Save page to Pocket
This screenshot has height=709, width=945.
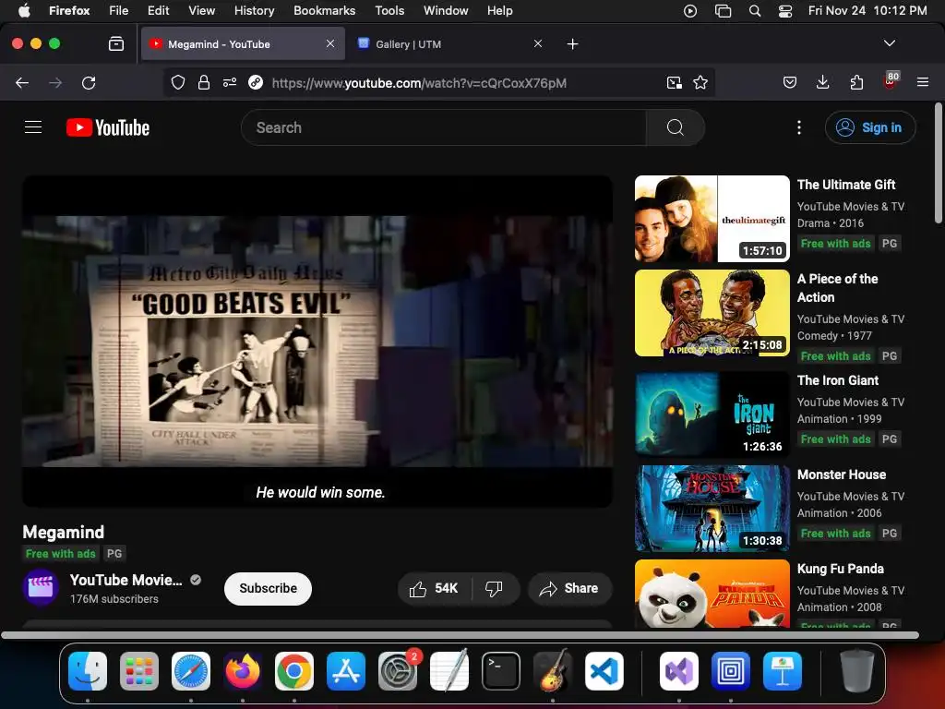click(x=790, y=82)
